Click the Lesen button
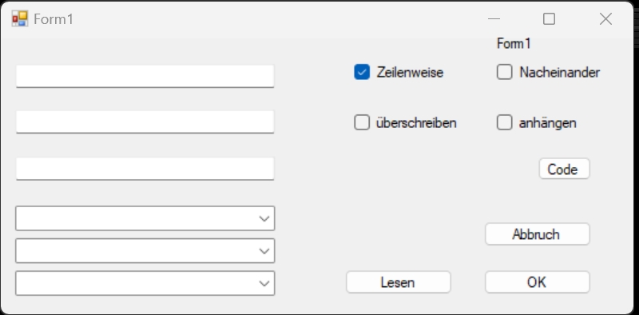This screenshot has height=315, width=639. pos(398,282)
